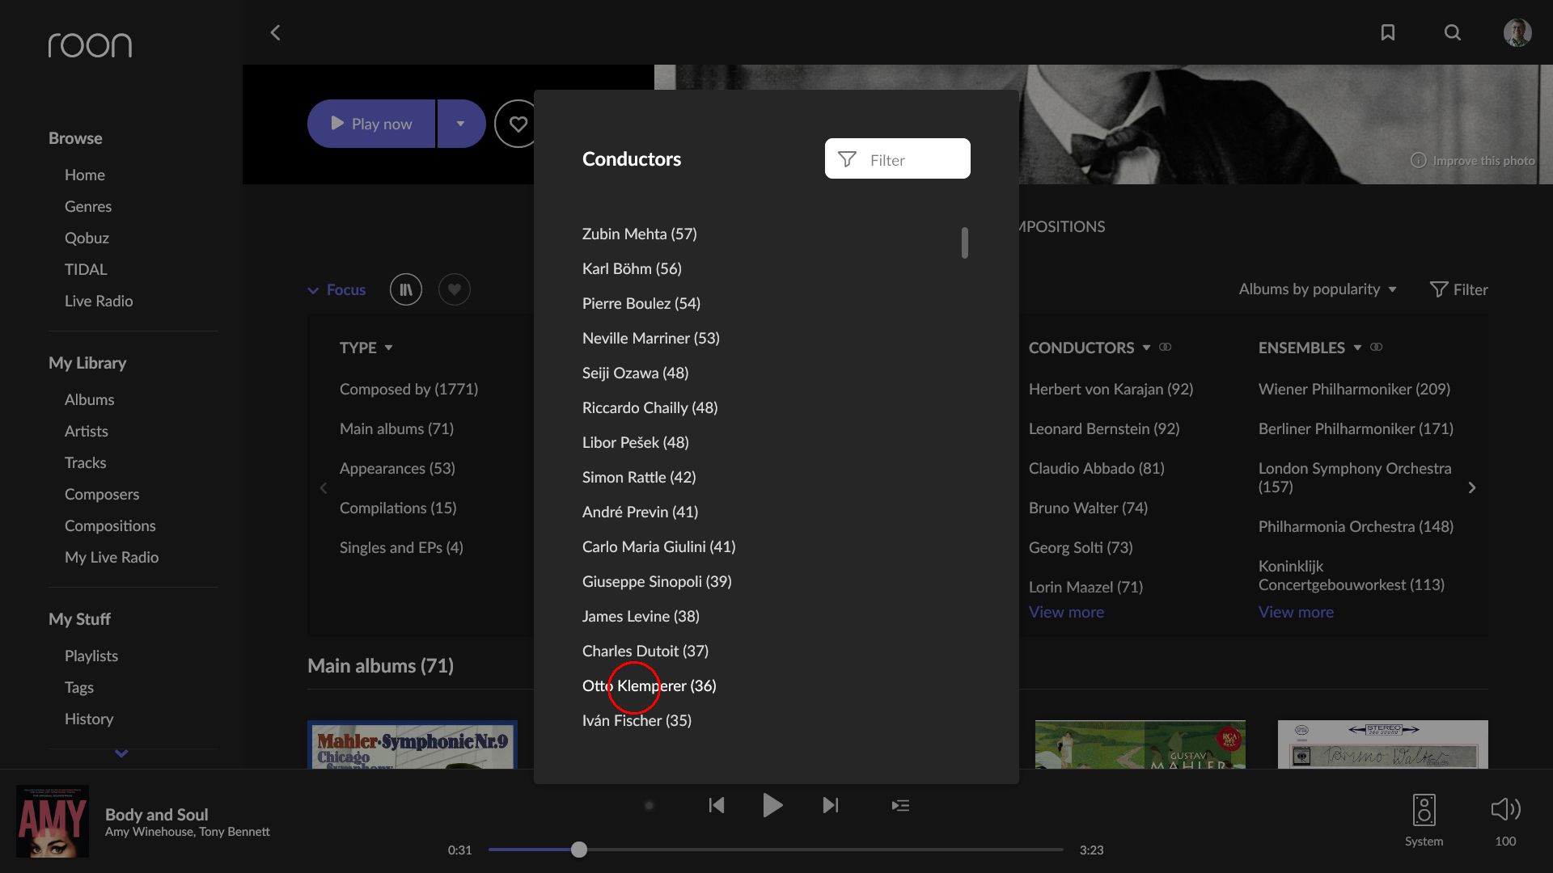Open the album Filter funnel

click(1458, 289)
